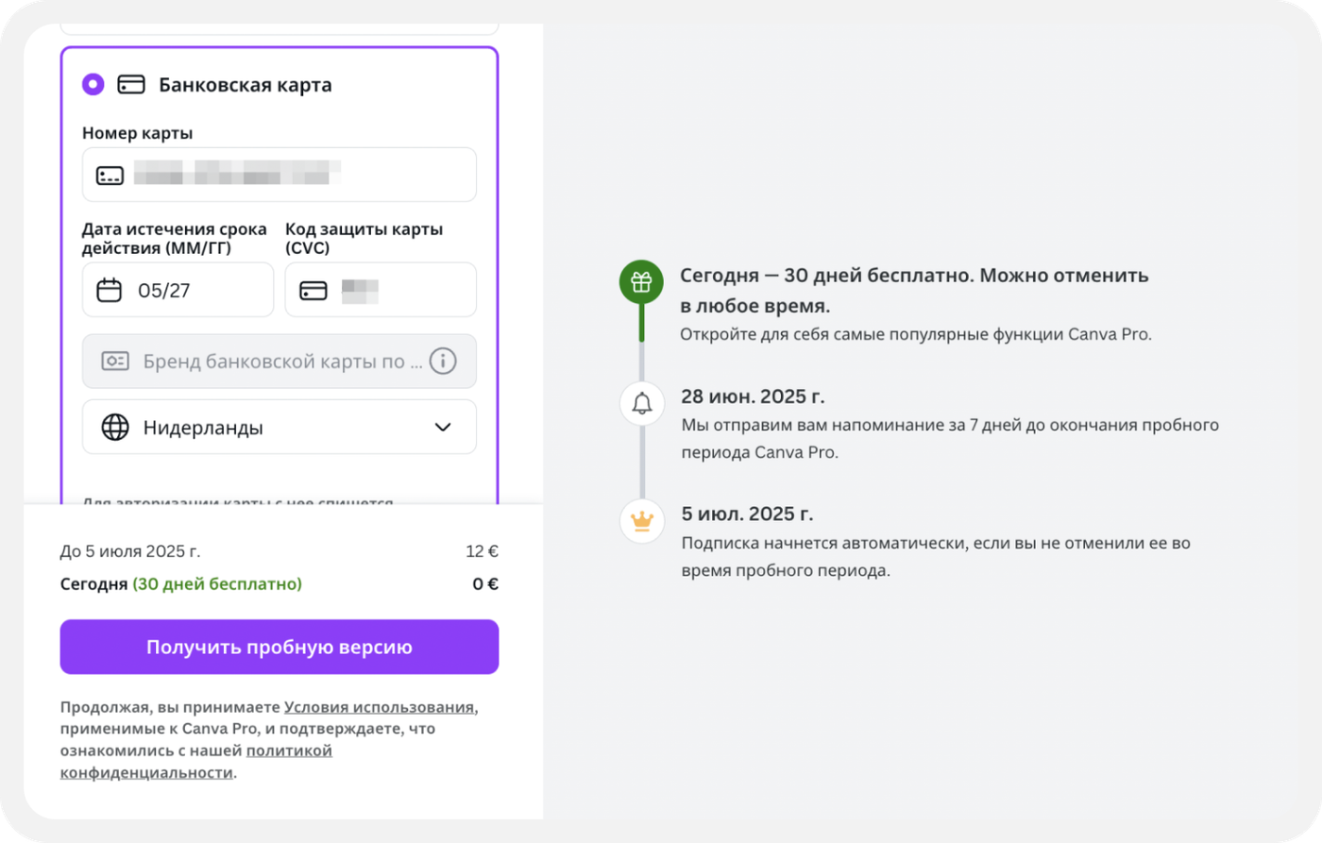Click the crown icon for 5 июл. 2025
Screen dimensions: 1322x843
click(642, 521)
